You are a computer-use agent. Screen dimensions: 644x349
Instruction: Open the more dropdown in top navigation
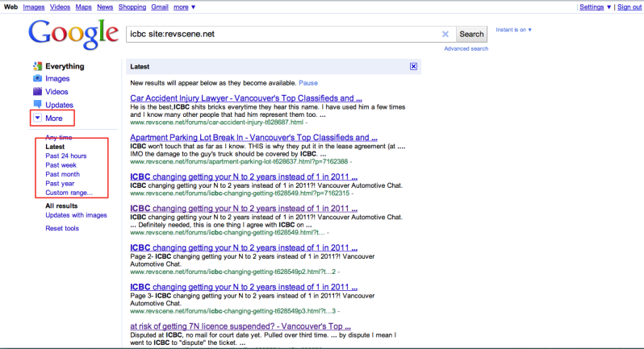tap(185, 7)
